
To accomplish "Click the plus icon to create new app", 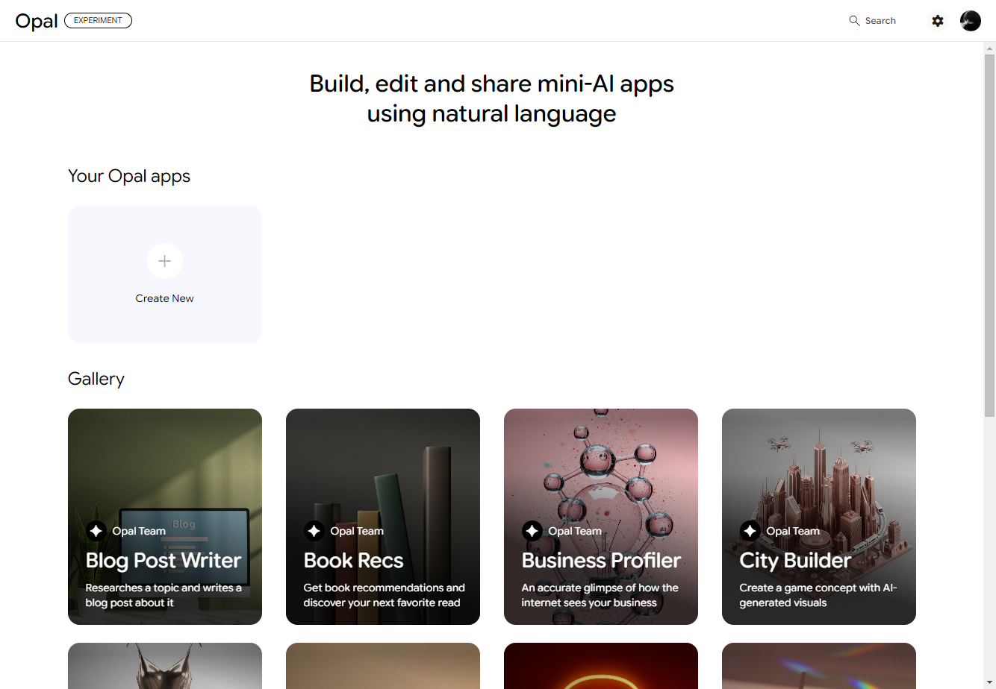I will click(165, 261).
